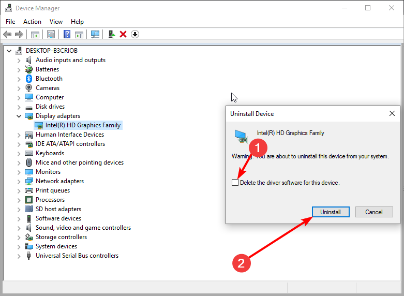Screen dimensions: 404x296
Task: Click the Print queues printer icon
Action: (x=29, y=190)
